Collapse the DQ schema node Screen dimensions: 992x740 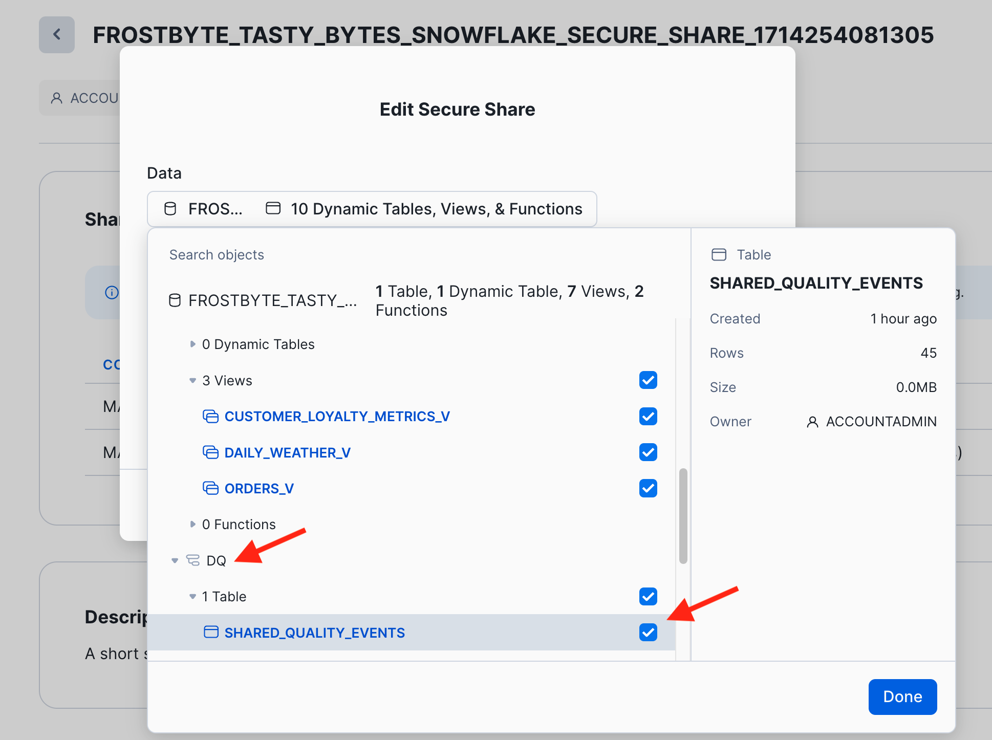[x=175, y=561]
